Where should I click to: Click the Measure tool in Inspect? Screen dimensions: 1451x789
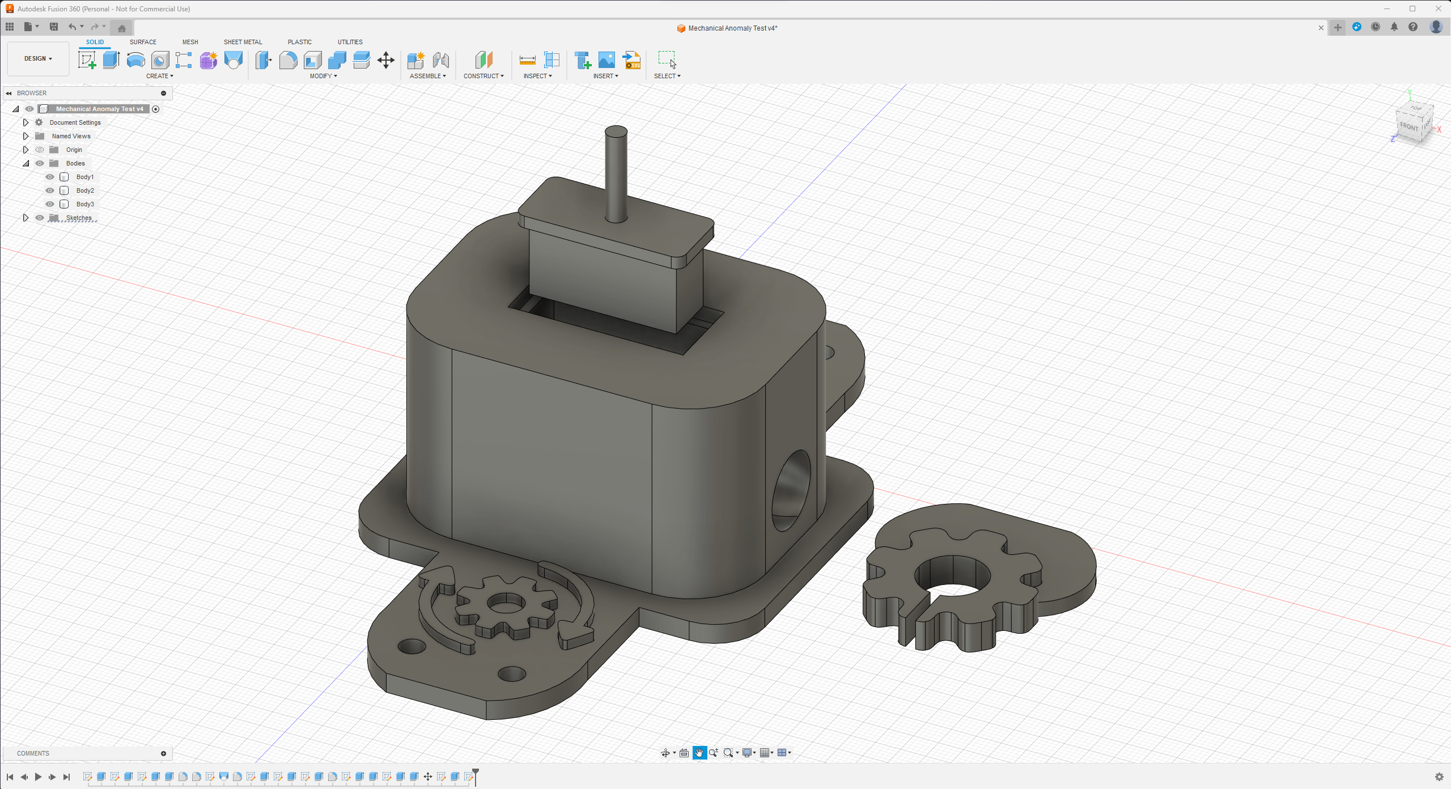tap(527, 60)
